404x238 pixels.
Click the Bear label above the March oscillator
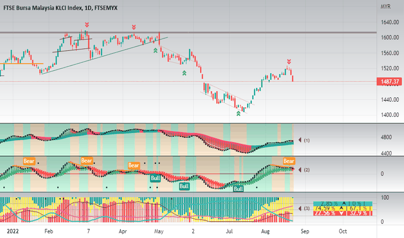coord(87,161)
